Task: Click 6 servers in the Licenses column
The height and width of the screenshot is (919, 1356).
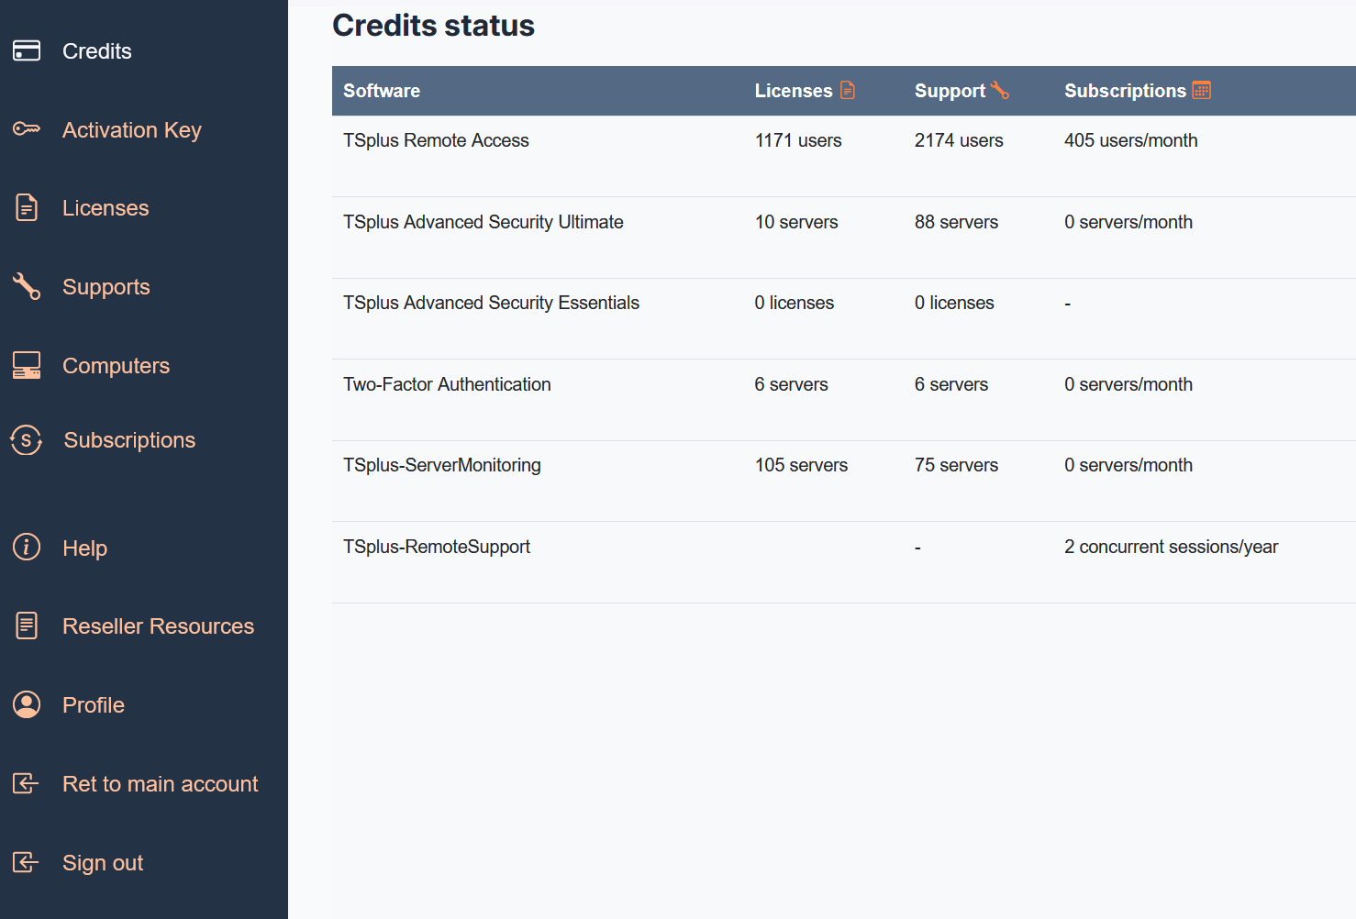Action: tap(792, 384)
